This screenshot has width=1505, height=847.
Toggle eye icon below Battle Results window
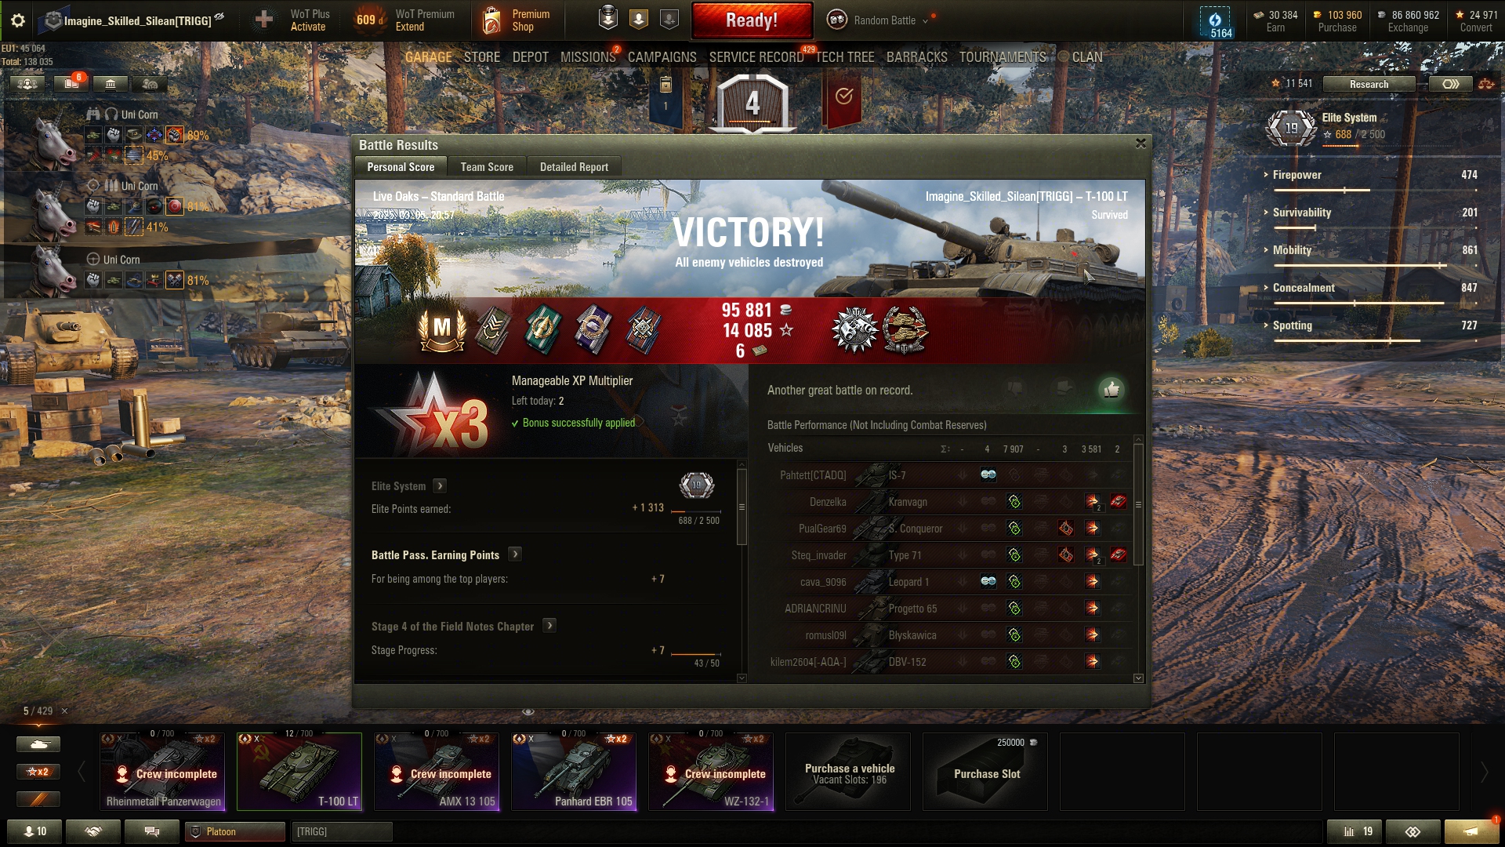528,712
